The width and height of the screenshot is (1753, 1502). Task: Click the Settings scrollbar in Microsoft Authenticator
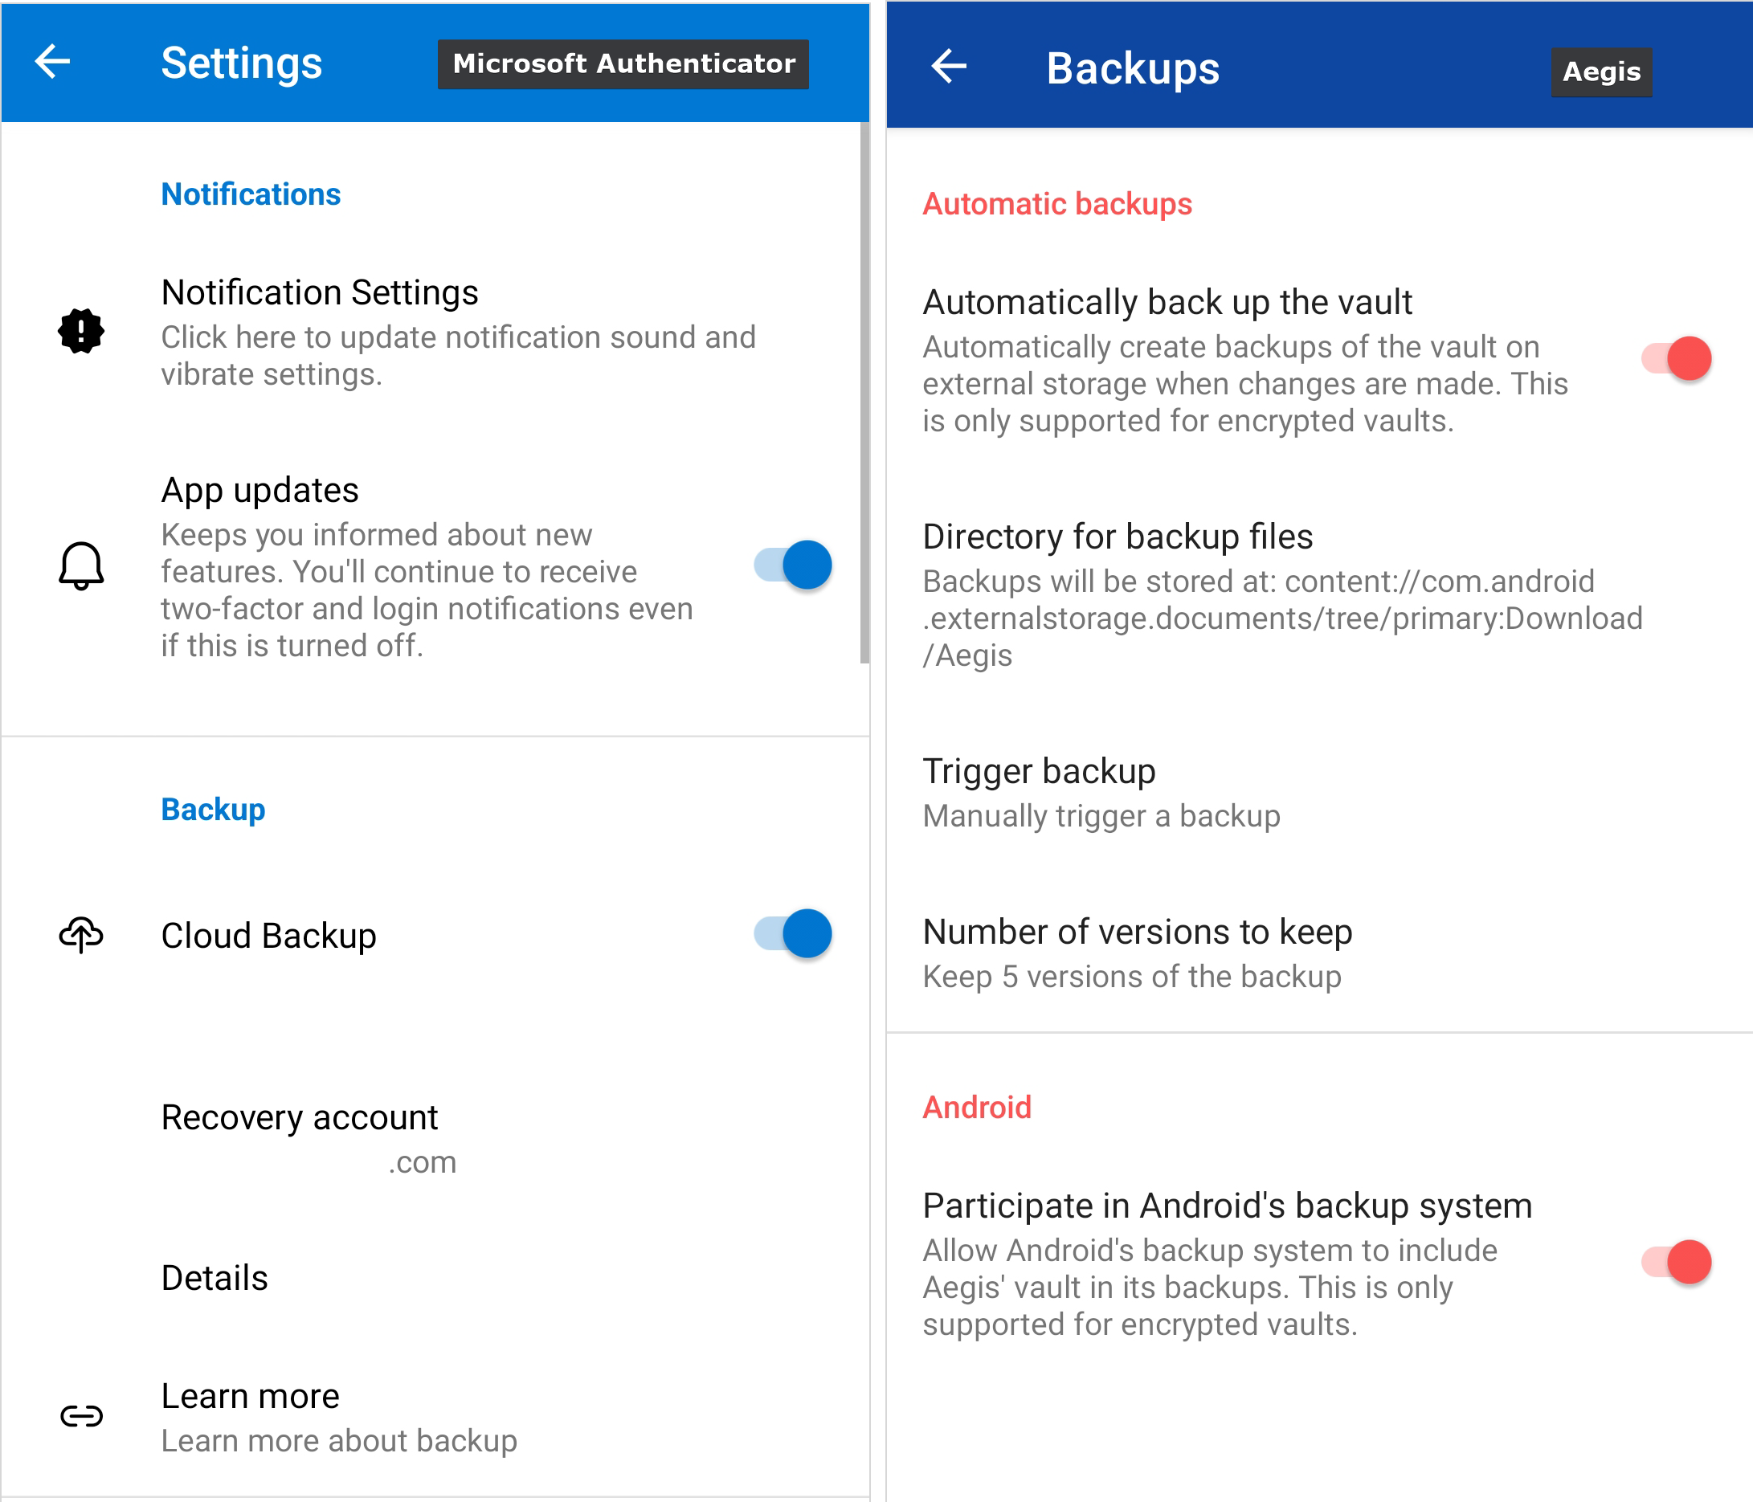(864, 394)
